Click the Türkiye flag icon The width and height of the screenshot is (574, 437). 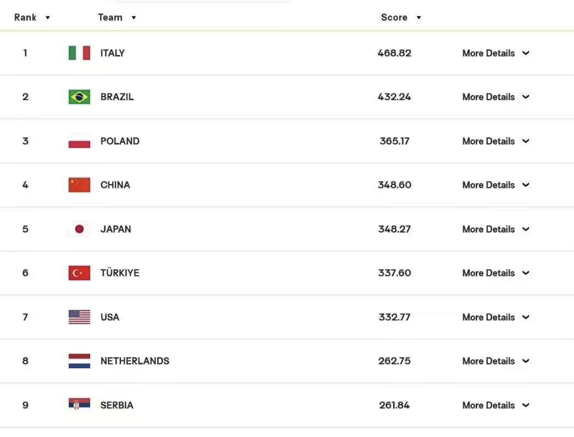pos(79,273)
